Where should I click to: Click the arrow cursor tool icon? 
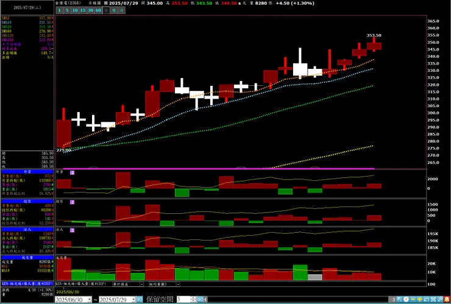[x=399, y=299]
